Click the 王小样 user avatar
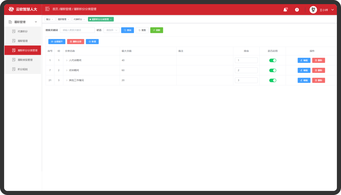 point(313,10)
